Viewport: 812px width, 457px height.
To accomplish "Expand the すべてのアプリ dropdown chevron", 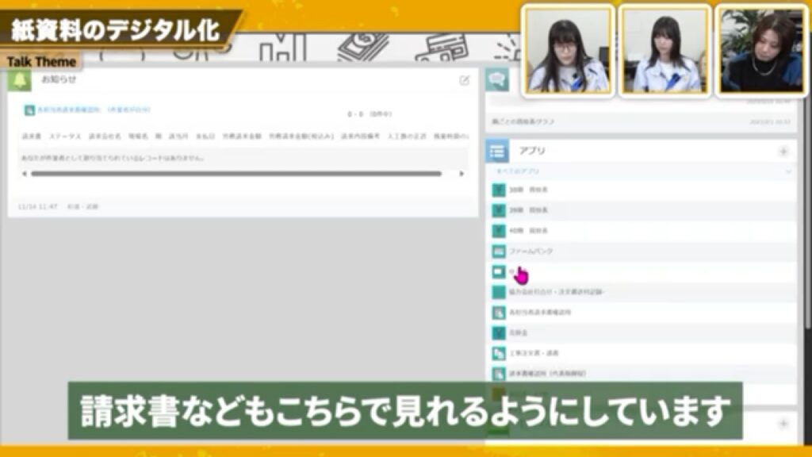I will (788, 169).
